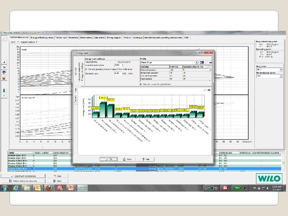Click the volume speaker tray icon
Viewport: 288px width, 216px height.
(x=268, y=188)
